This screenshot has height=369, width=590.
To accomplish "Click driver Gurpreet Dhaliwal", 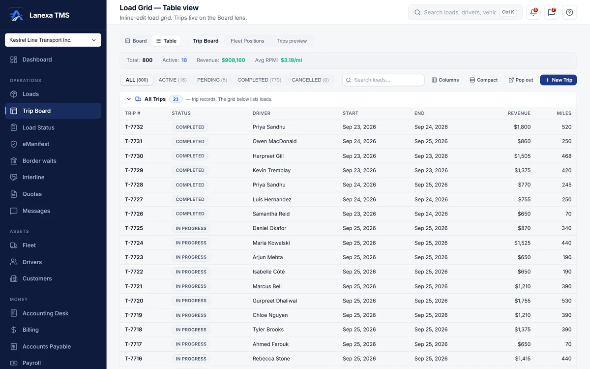I will pos(275,301).
